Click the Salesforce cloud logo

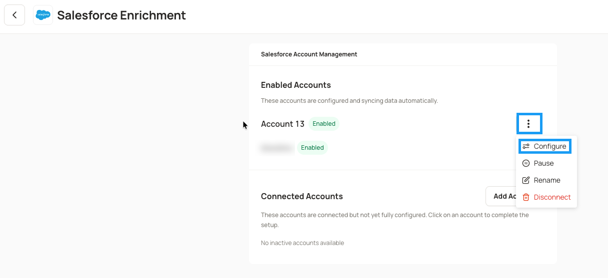[x=43, y=15]
